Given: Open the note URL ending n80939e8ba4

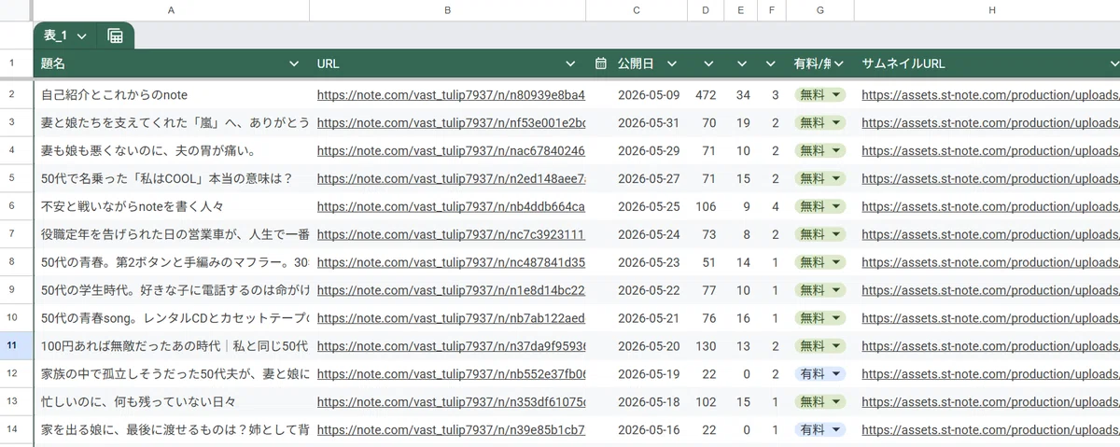Looking at the screenshot, I should [x=451, y=95].
